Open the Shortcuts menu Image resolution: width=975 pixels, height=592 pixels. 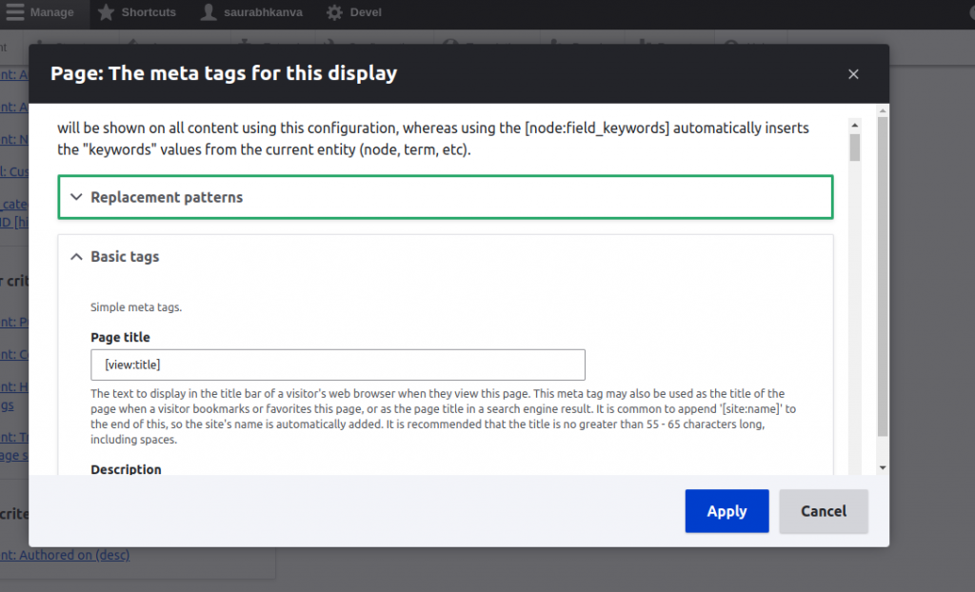point(145,12)
